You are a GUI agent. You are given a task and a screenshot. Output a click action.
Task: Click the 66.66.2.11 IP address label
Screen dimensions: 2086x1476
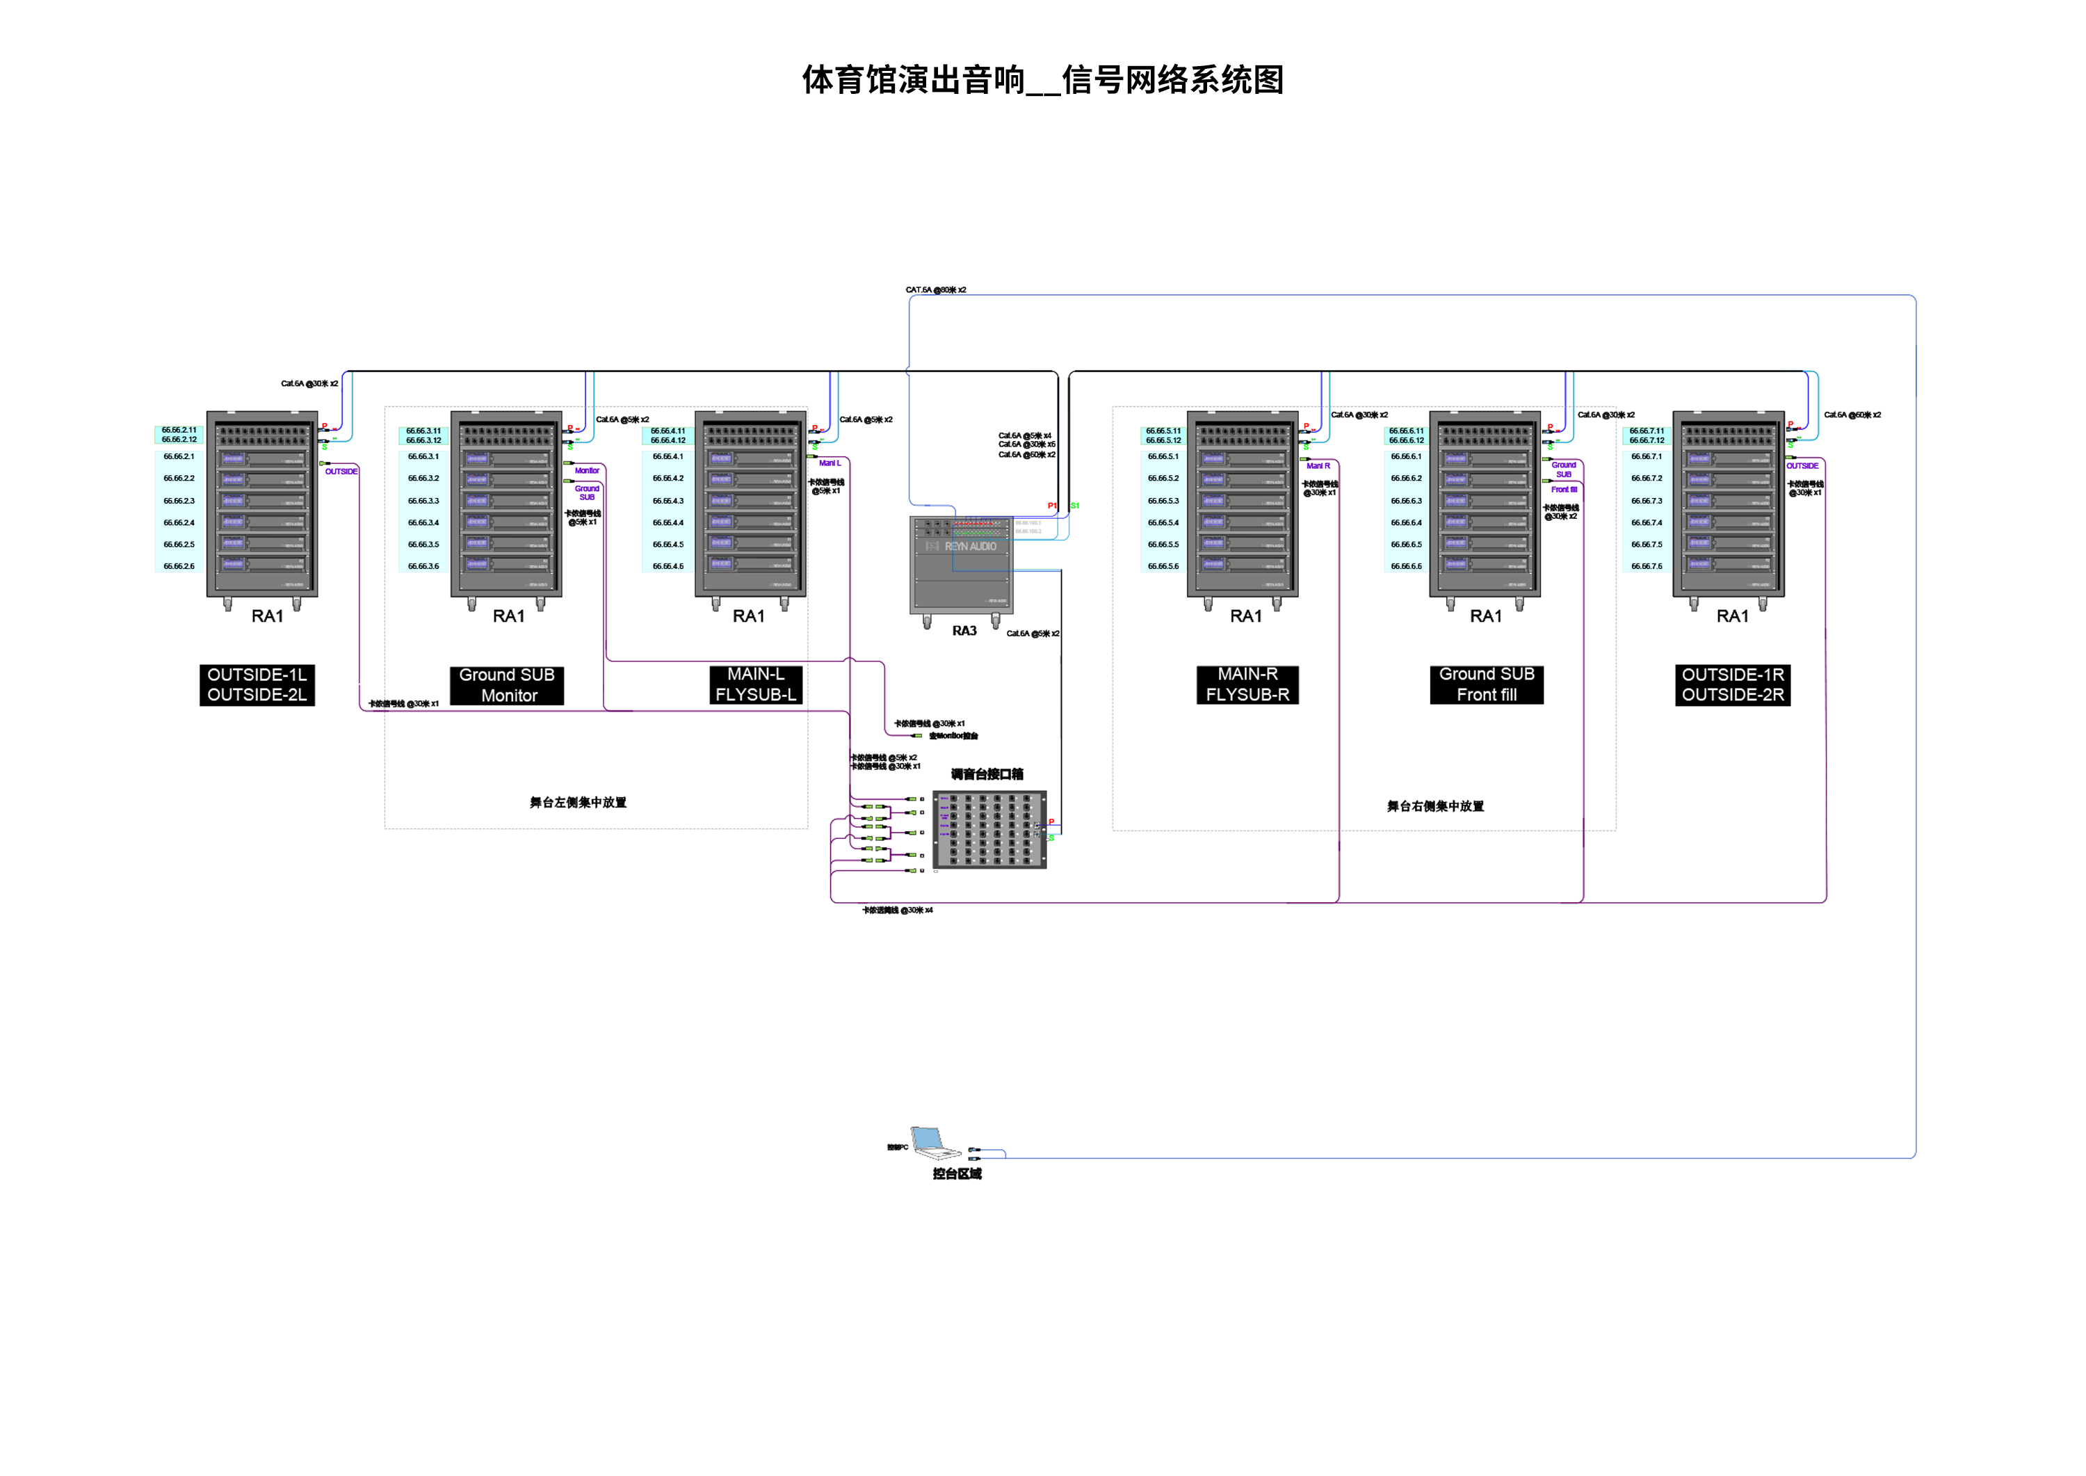click(179, 430)
